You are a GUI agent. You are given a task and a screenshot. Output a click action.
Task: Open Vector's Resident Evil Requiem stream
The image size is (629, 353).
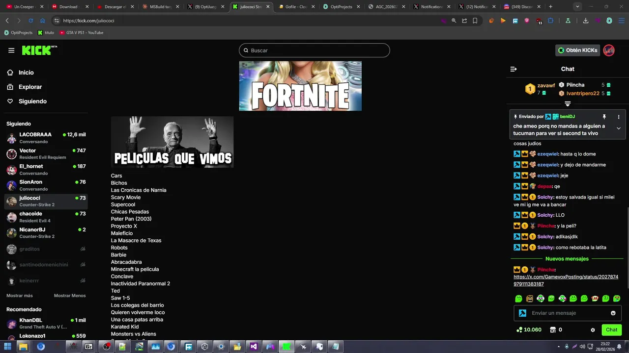[46, 154]
